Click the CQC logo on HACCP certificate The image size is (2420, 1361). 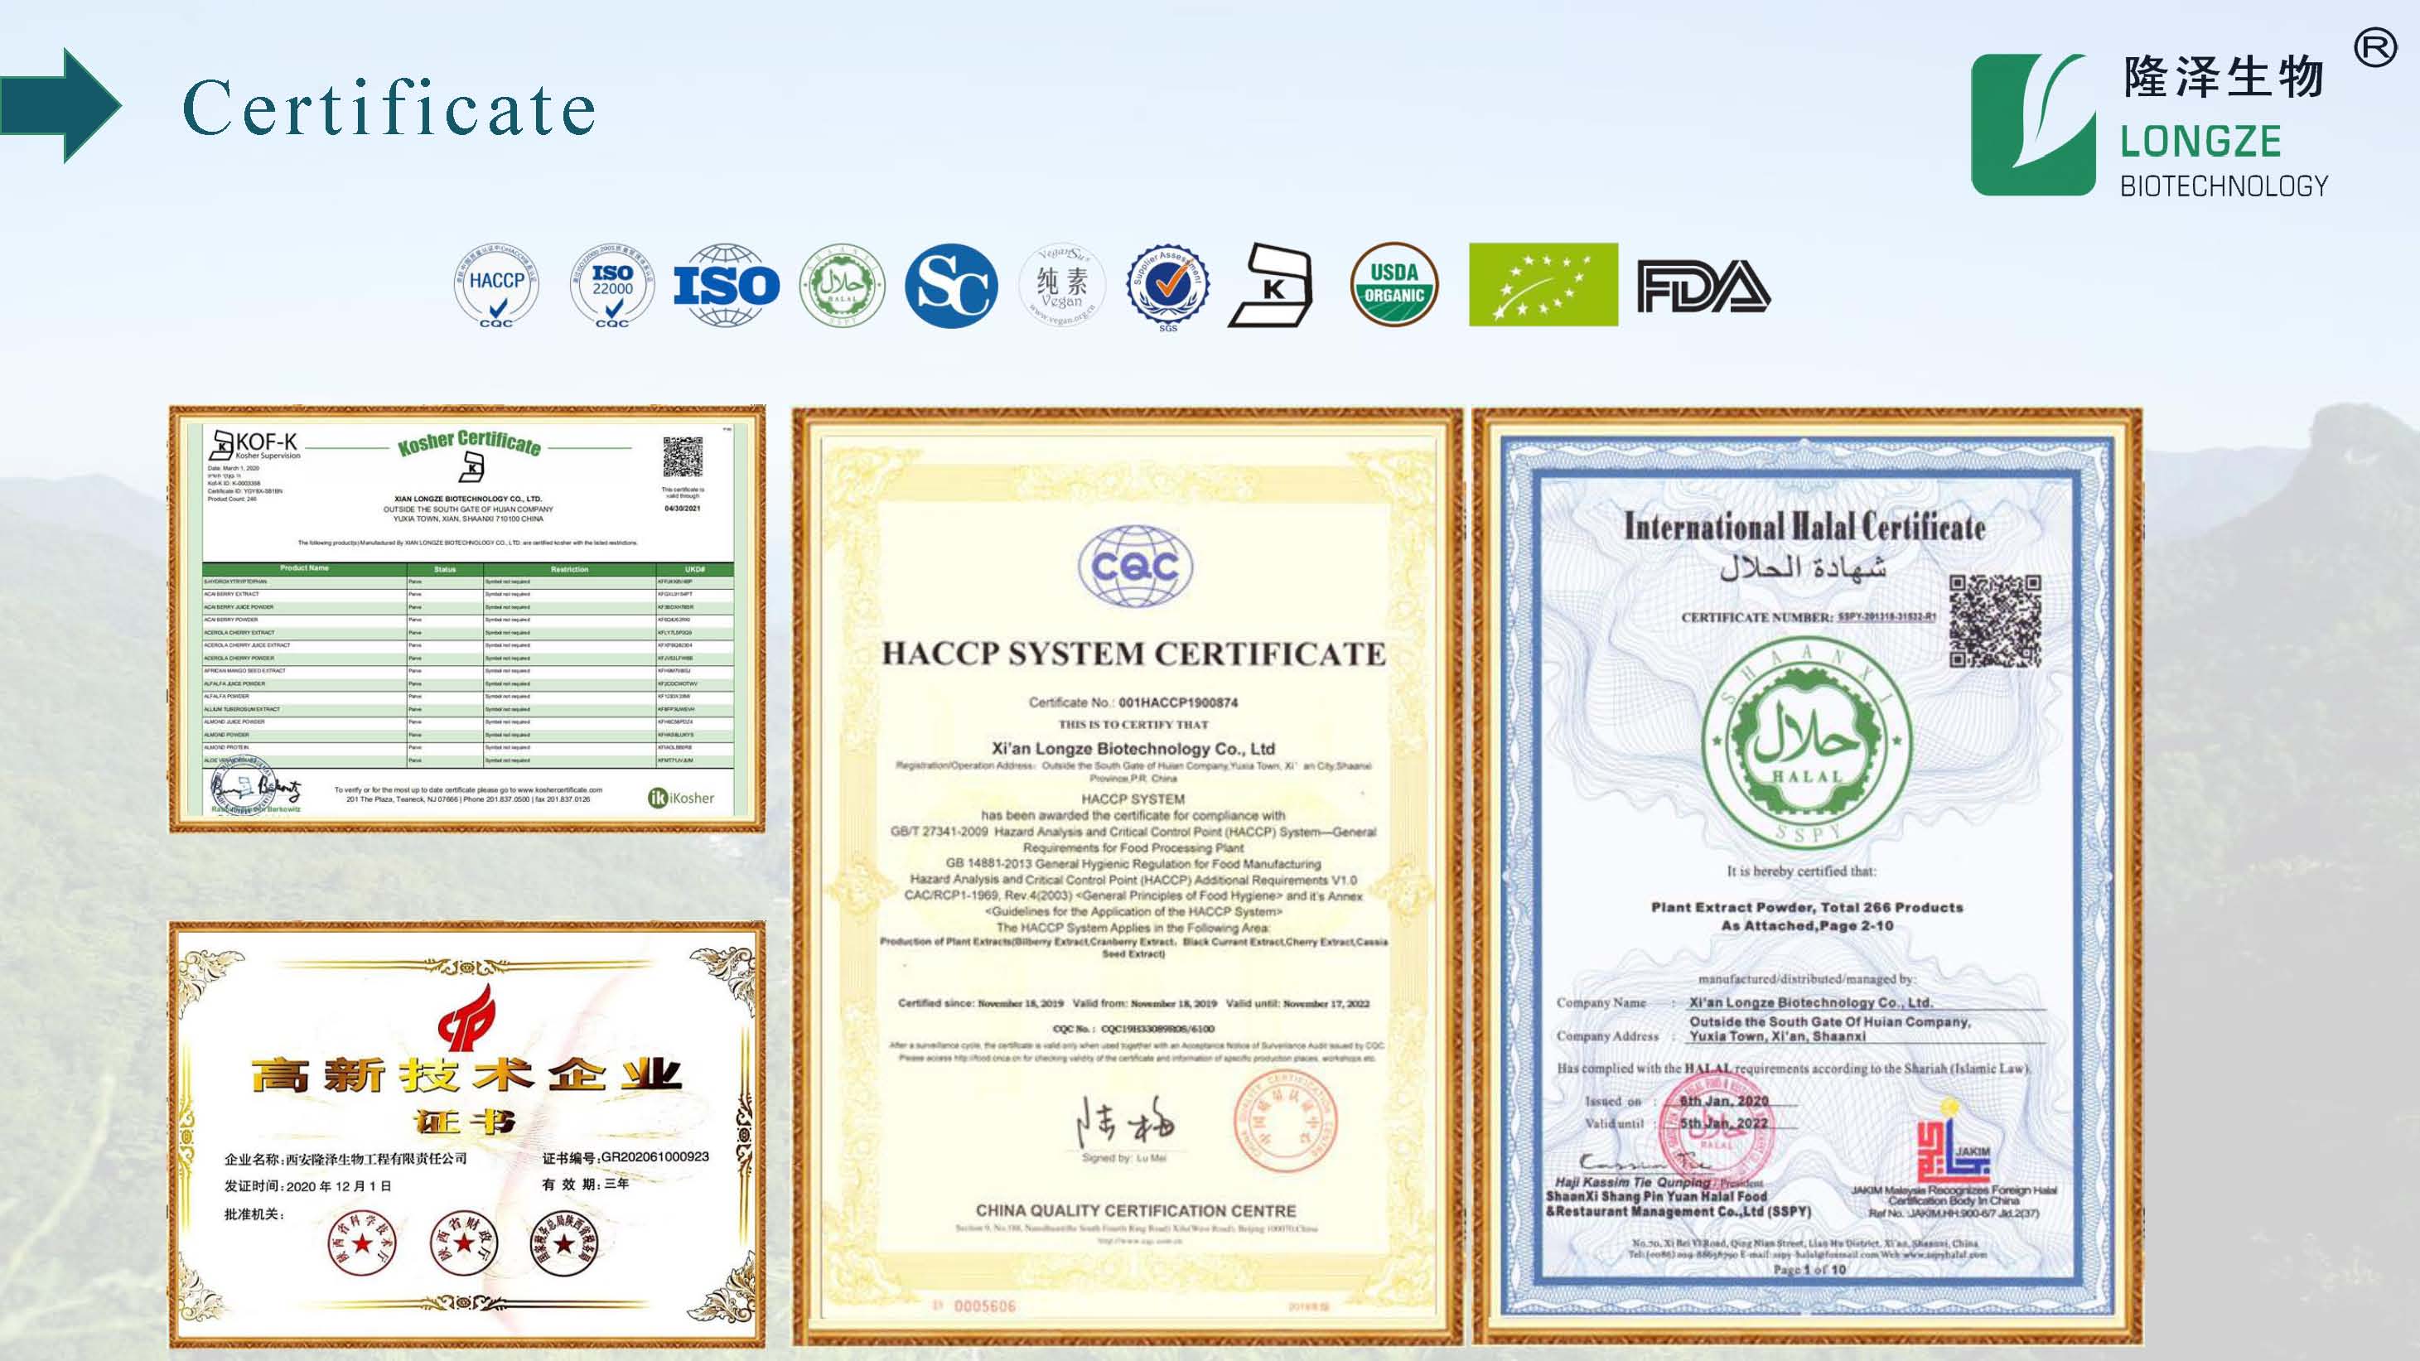[1134, 567]
